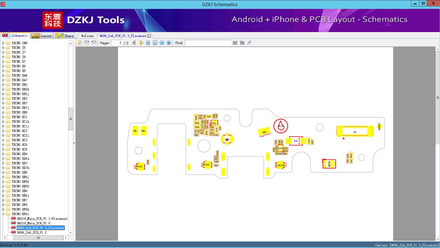Collapse the TECNO KF6i folder
Screen dimensions: 440x248
3,214
